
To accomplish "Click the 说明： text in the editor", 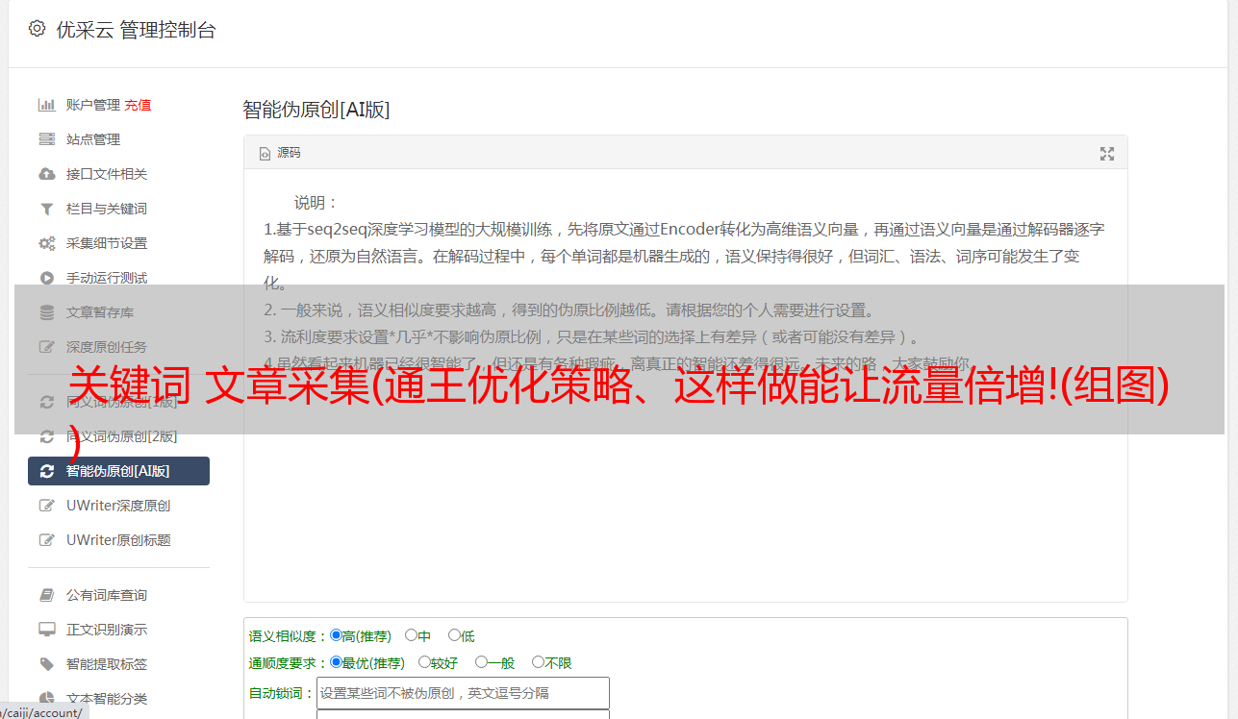I will tap(316, 203).
